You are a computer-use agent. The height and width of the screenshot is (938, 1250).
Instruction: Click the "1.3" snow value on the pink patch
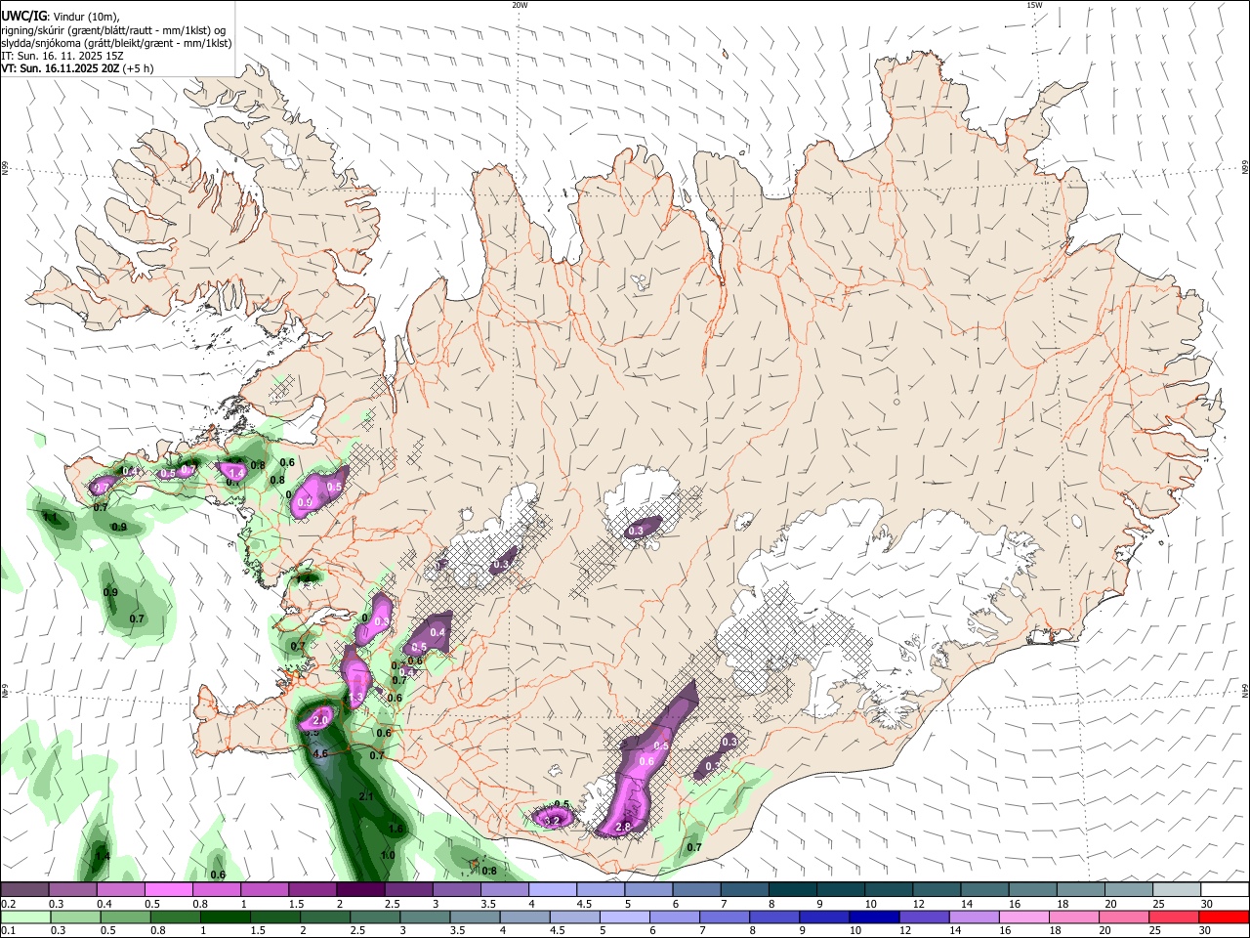tap(356, 697)
